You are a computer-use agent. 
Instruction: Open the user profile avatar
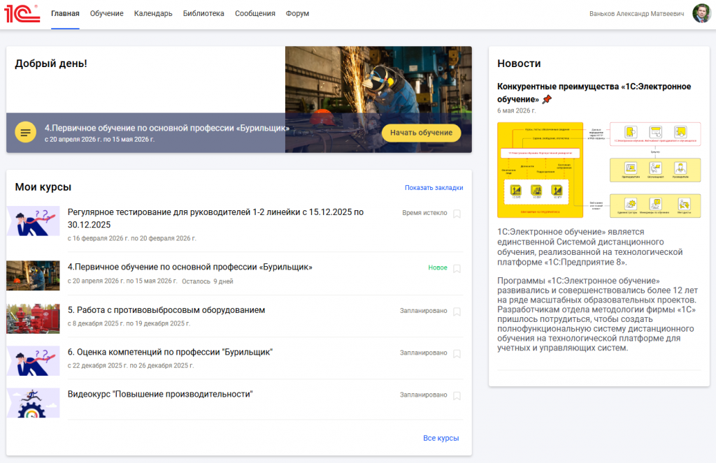point(701,14)
